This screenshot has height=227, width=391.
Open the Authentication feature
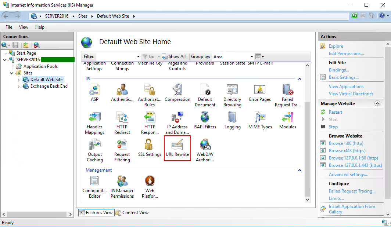coord(122,92)
